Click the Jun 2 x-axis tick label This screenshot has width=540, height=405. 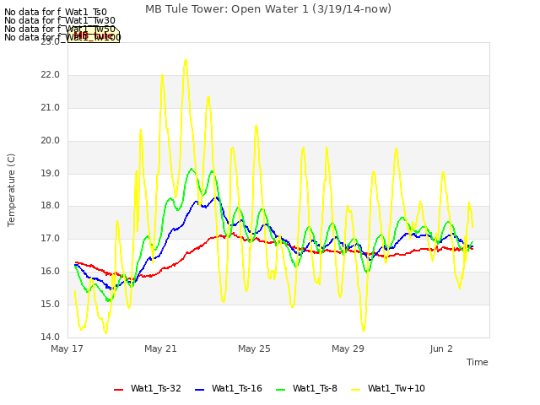441,348
